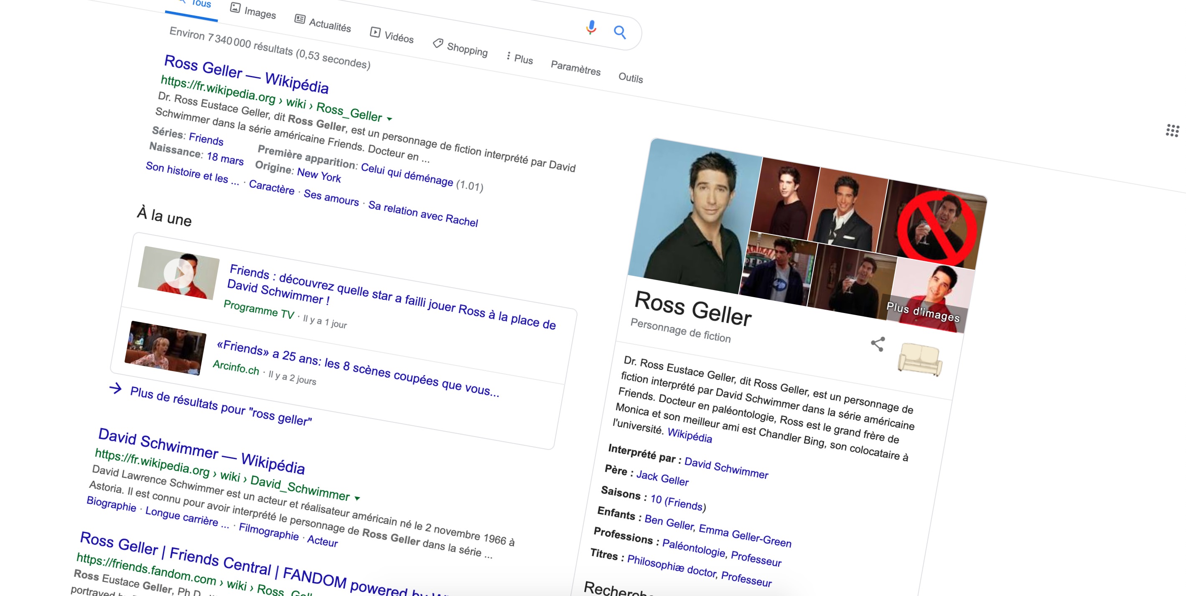Click the David Schwimmer link in Interprété par
The height and width of the screenshot is (596, 1186).
tap(726, 468)
